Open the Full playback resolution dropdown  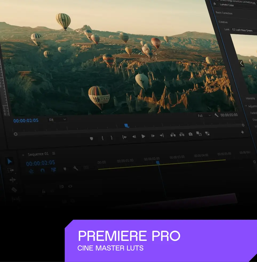click(204, 116)
